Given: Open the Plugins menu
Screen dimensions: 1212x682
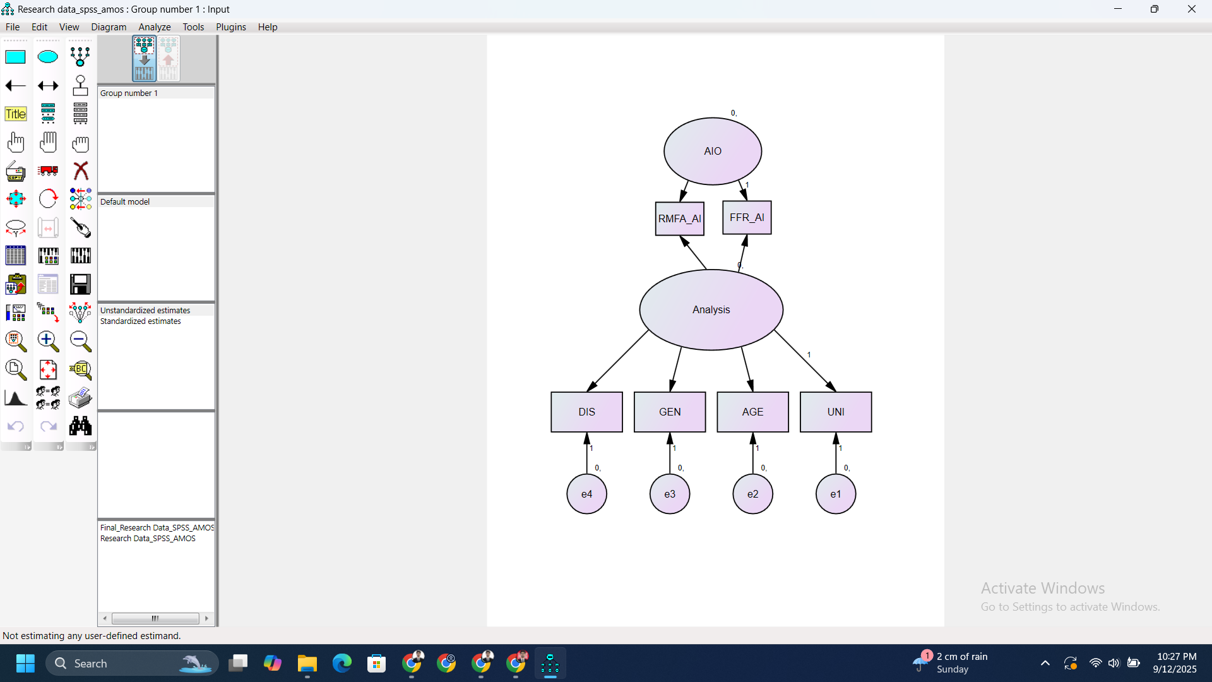Looking at the screenshot, I should 231,27.
